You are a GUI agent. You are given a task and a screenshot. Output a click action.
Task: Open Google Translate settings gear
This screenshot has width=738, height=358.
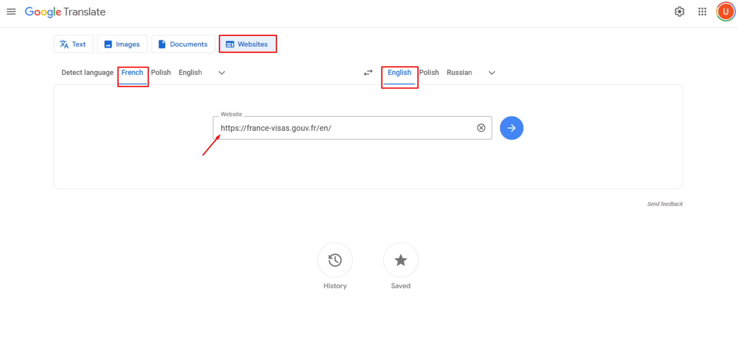[679, 12]
